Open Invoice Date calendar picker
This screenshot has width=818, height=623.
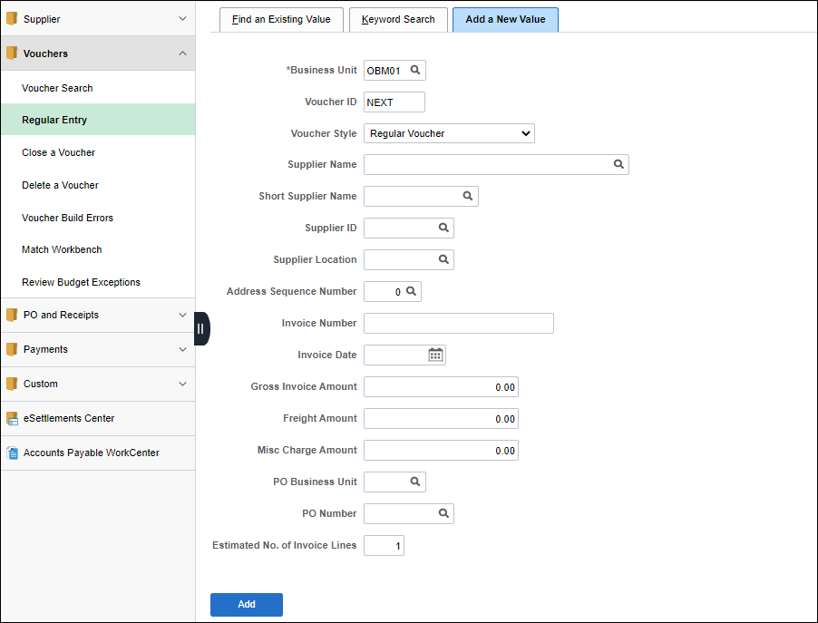click(x=435, y=355)
